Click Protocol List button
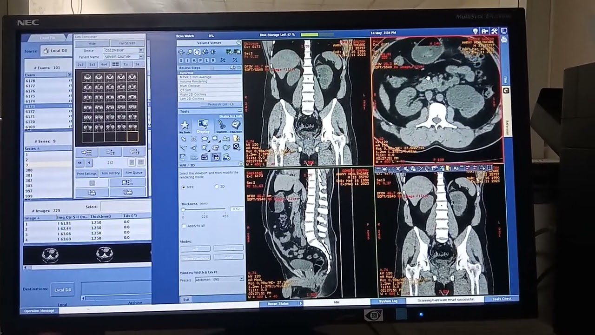This screenshot has width=595, height=335. [220, 104]
